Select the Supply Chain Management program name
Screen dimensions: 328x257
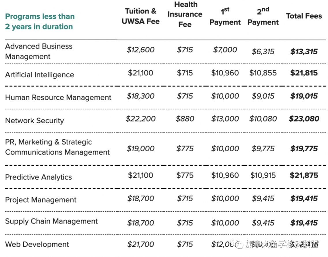coord(51,221)
